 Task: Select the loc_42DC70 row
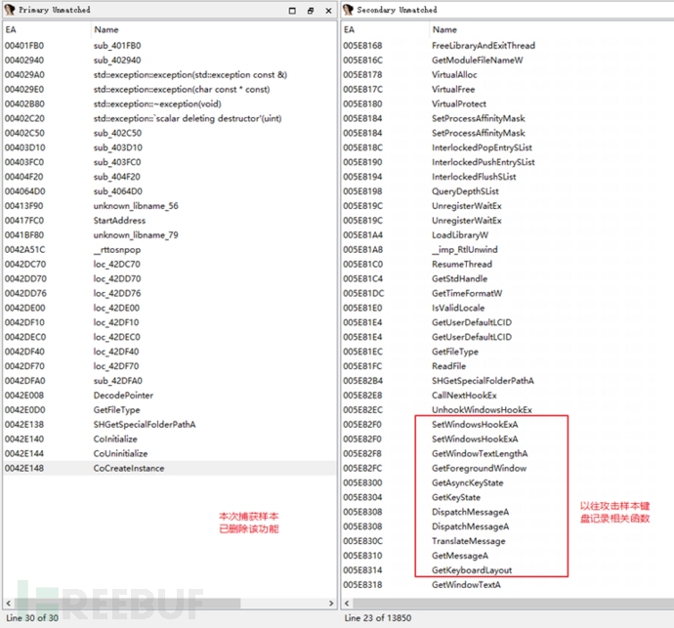(x=169, y=265)
